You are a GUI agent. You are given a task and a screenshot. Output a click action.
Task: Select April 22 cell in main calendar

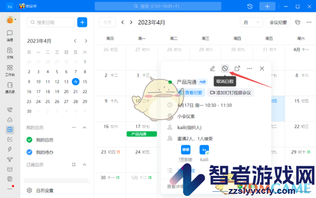pyautogui.click(x=300, y=134)
